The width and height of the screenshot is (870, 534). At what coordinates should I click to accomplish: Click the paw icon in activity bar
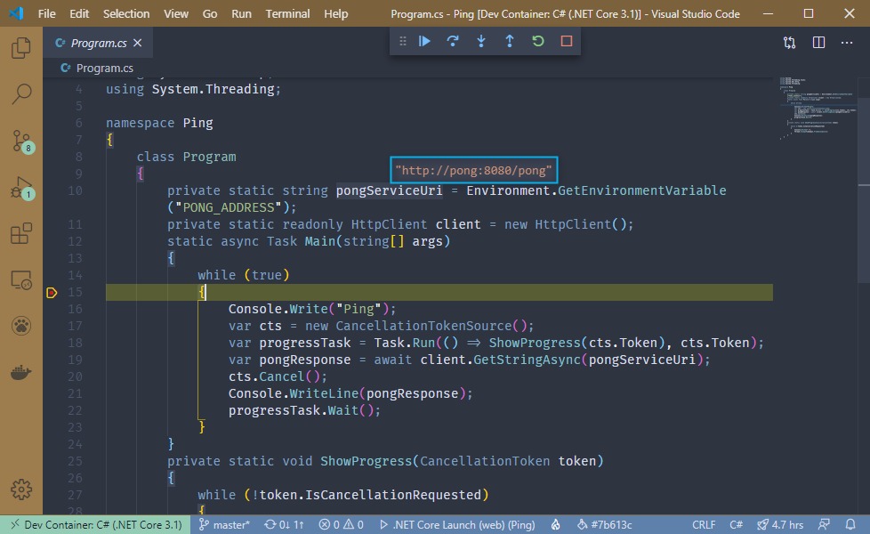pyautogui.click(x=21, y=326)
